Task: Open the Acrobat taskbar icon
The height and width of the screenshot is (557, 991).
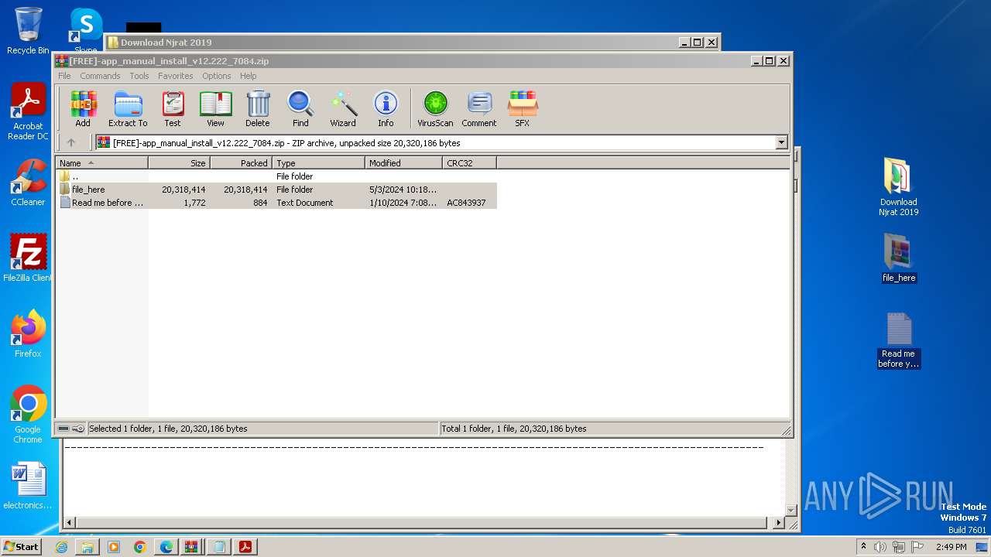Action: (245, 547)
